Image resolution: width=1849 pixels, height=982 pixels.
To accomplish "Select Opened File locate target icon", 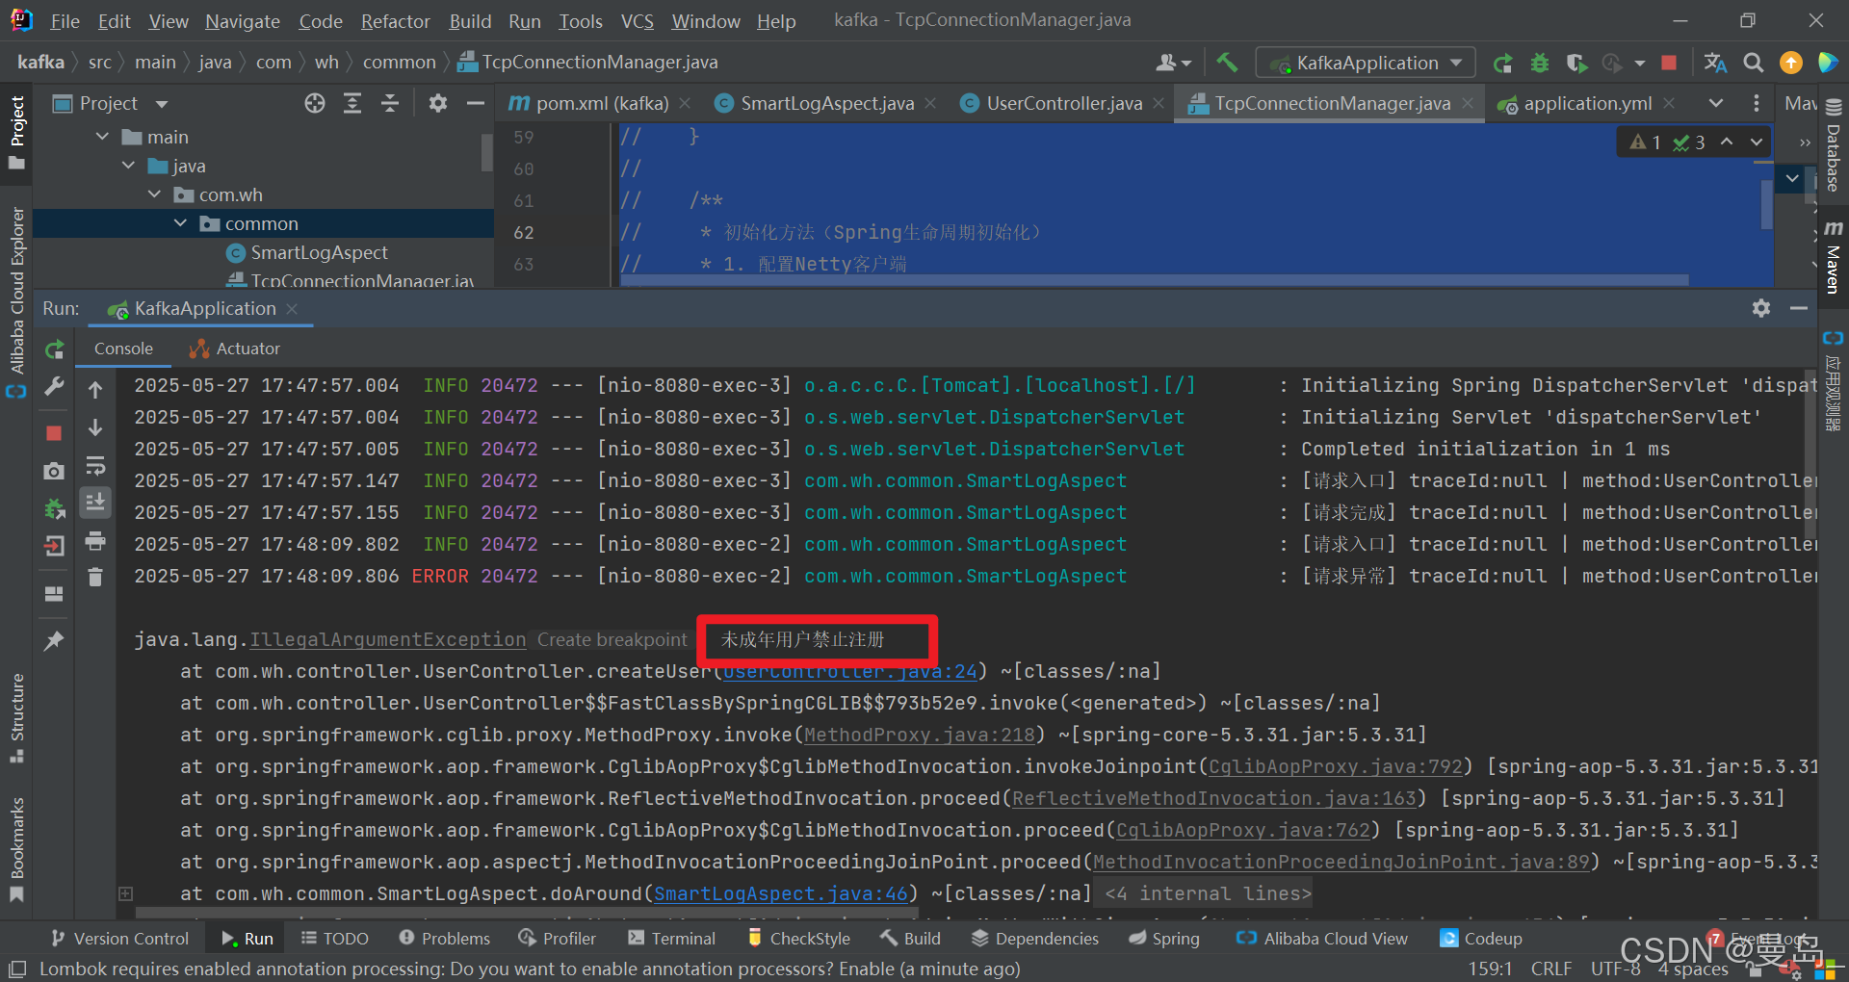I will click(315, 103).
